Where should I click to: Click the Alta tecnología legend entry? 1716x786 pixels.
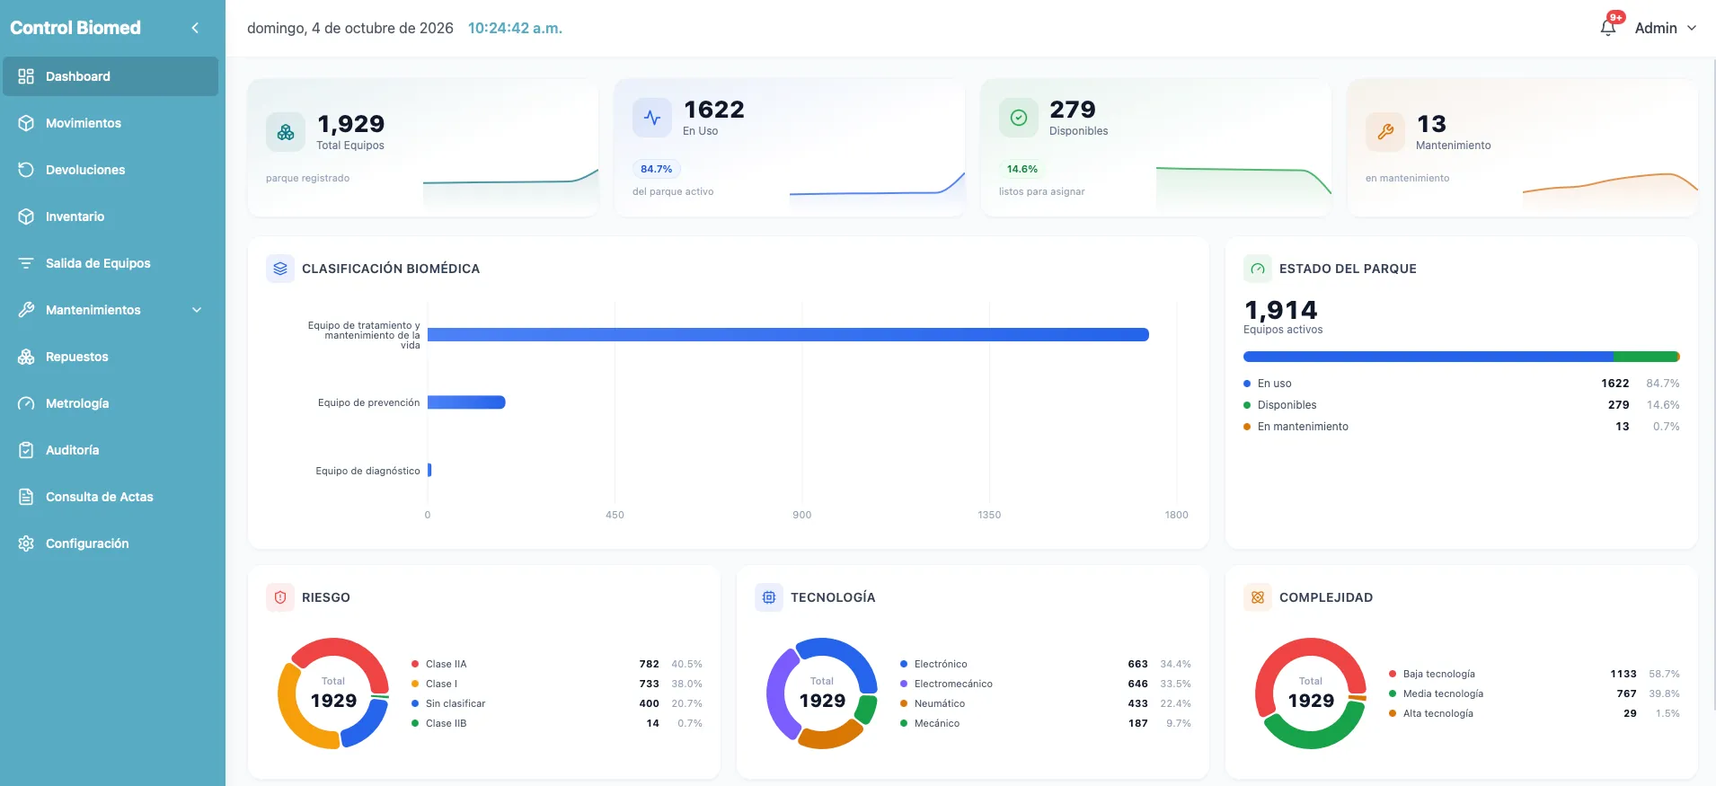1535,713
